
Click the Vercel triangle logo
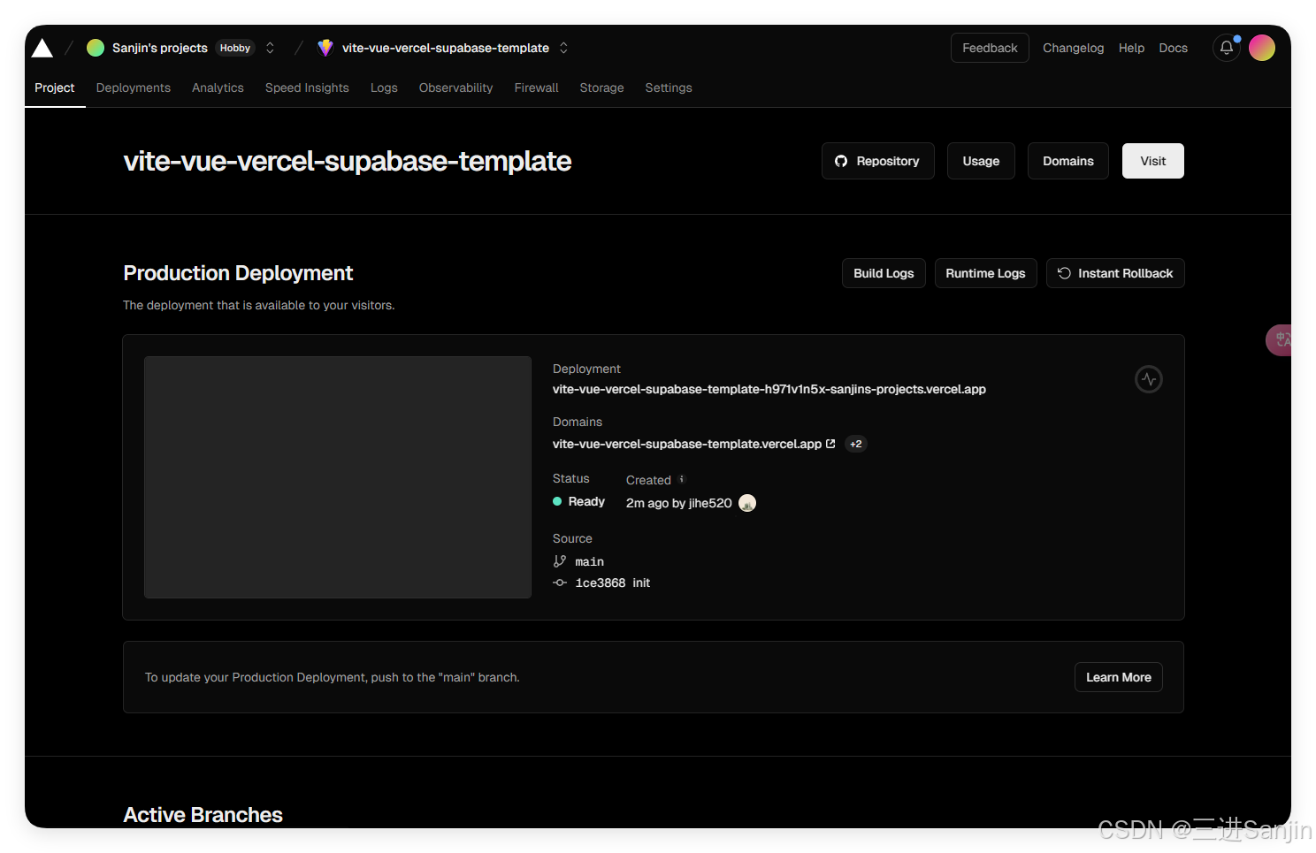tap(42, 48)
